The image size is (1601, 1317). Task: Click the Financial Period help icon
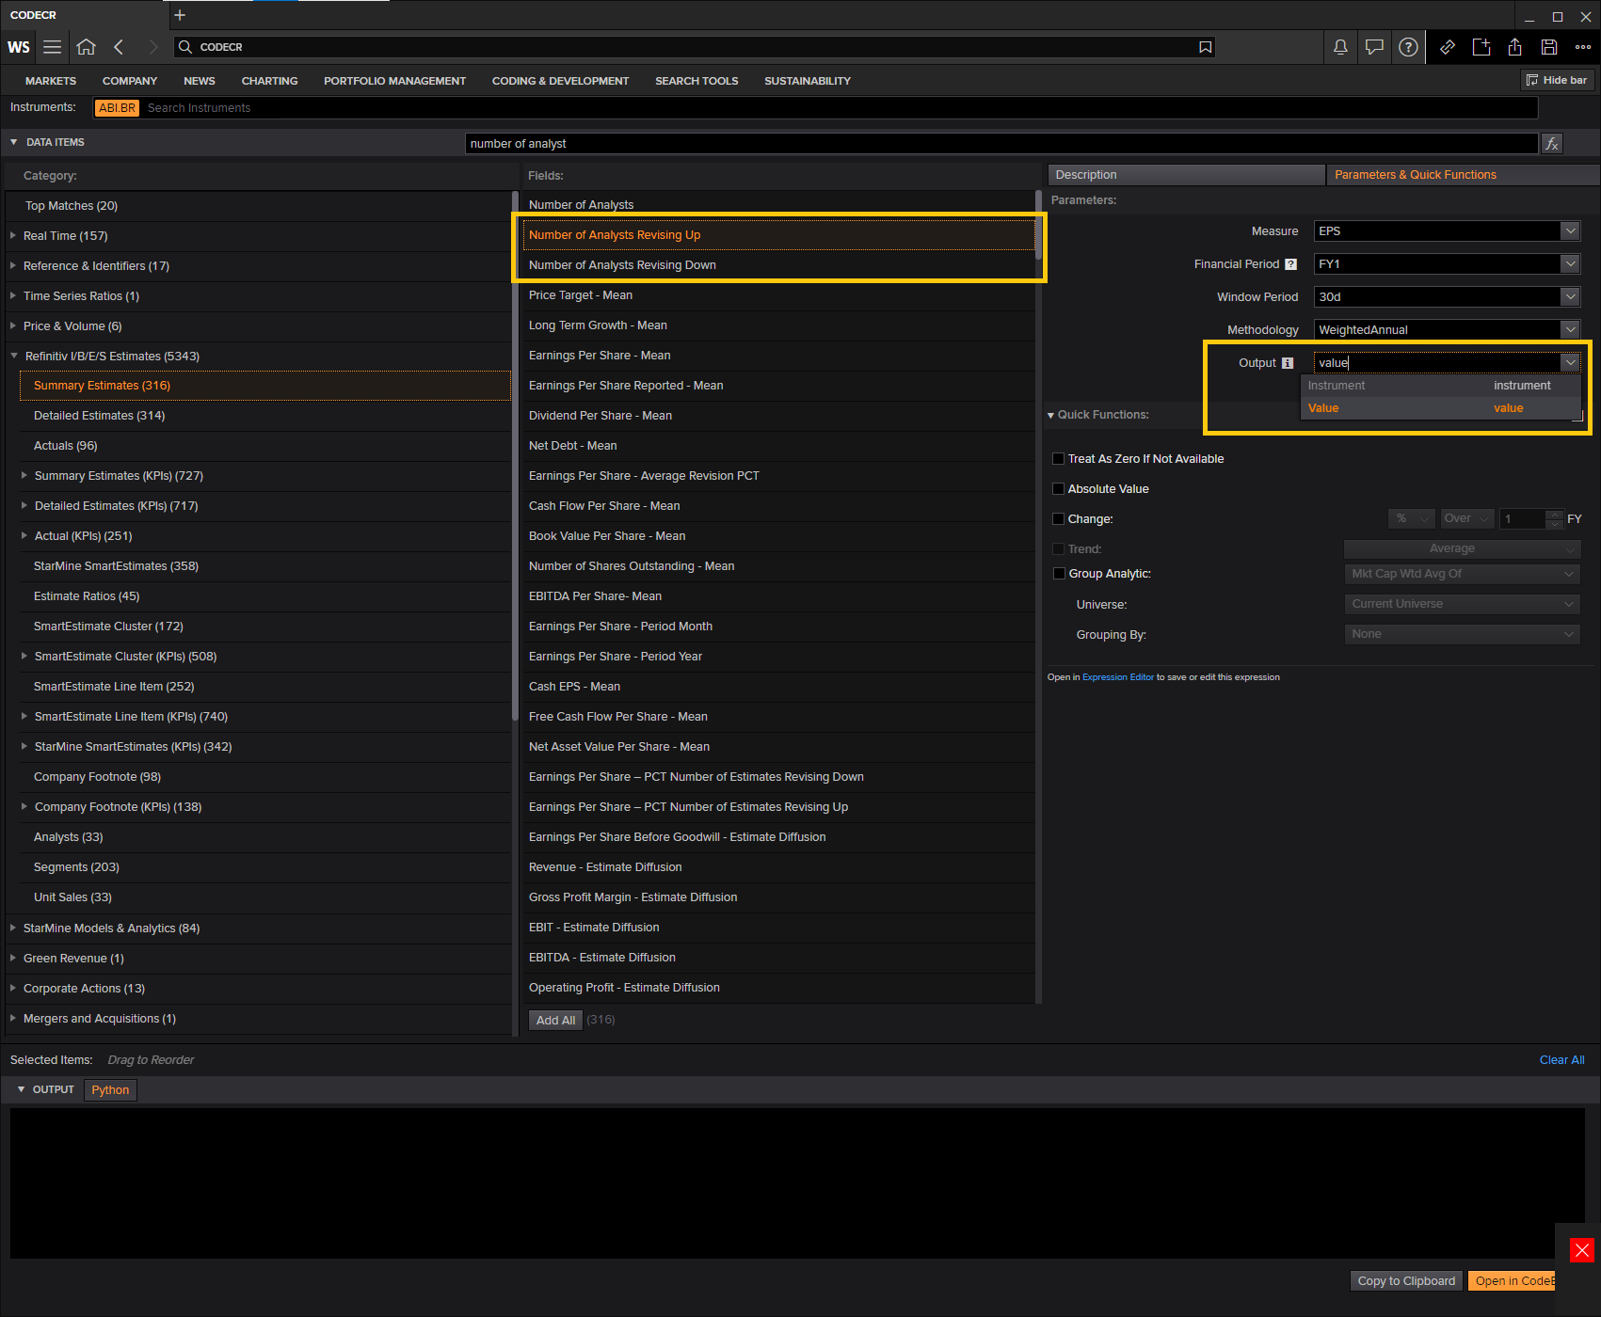(1291, 264)
